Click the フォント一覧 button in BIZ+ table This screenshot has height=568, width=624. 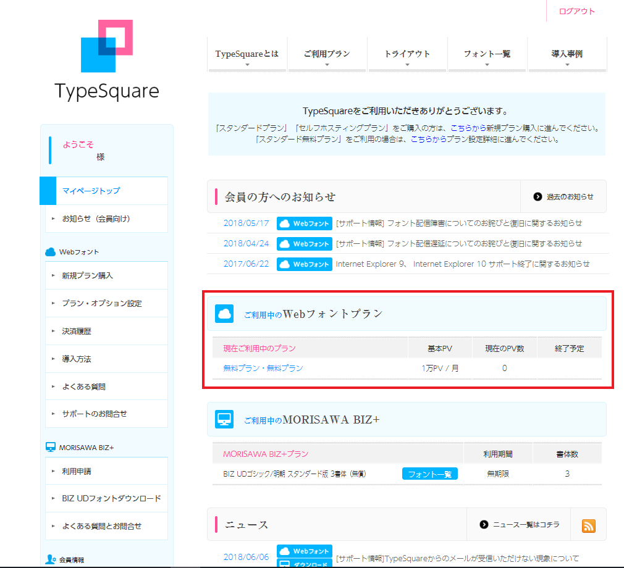pos(430,474)
